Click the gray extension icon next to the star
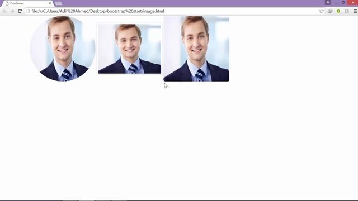 (330, 11)
